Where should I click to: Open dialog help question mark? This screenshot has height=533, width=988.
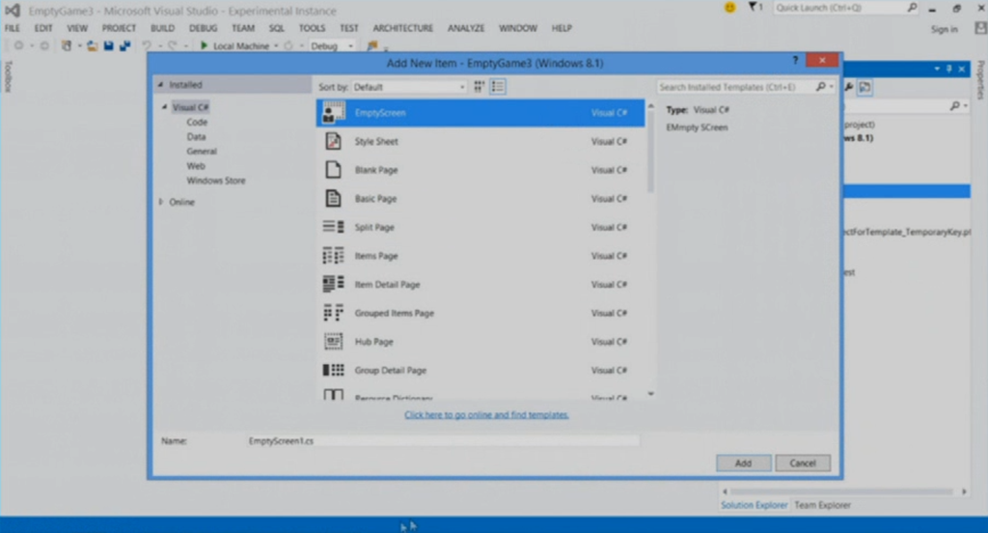pos(795,61)
